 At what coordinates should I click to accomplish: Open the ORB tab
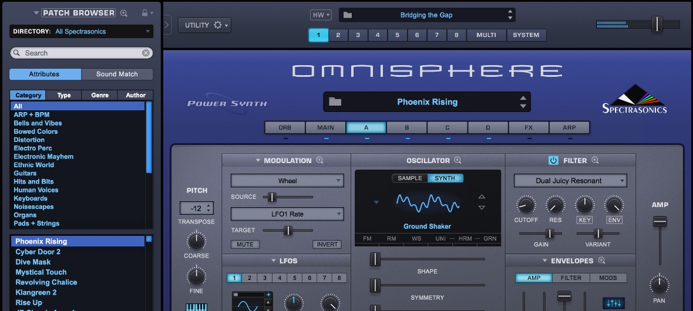[x=285, y=128]
